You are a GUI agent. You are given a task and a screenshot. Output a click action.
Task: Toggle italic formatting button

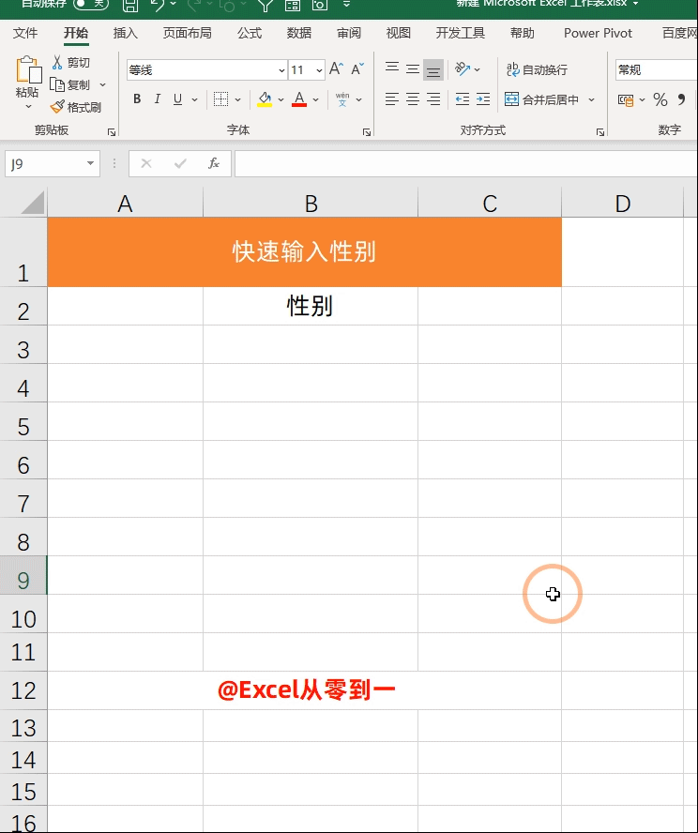tap(157, 99)
